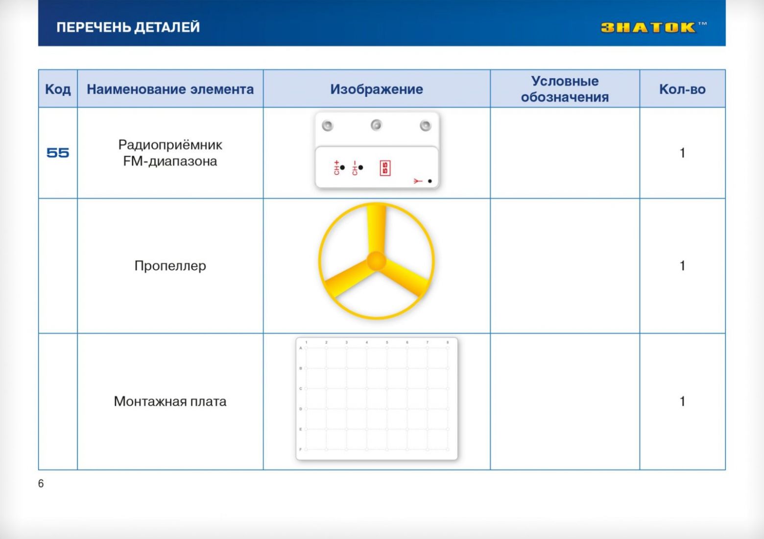Click the middle snap connector on the radio module

[x=376, y=125]
